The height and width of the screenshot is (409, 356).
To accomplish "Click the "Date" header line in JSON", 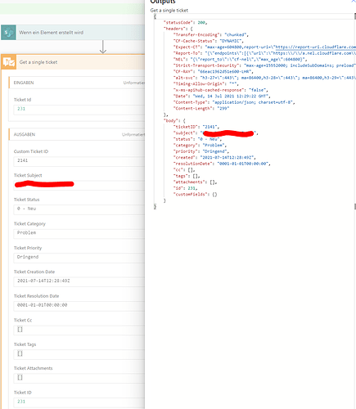I will tap(222, 97).
